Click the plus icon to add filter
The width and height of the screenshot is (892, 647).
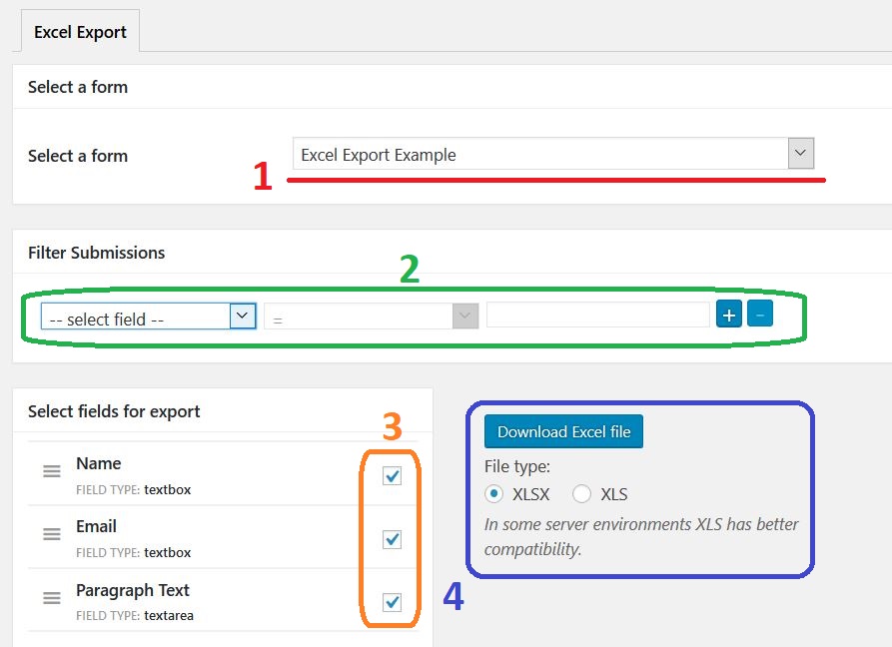(x=729, y=316)
